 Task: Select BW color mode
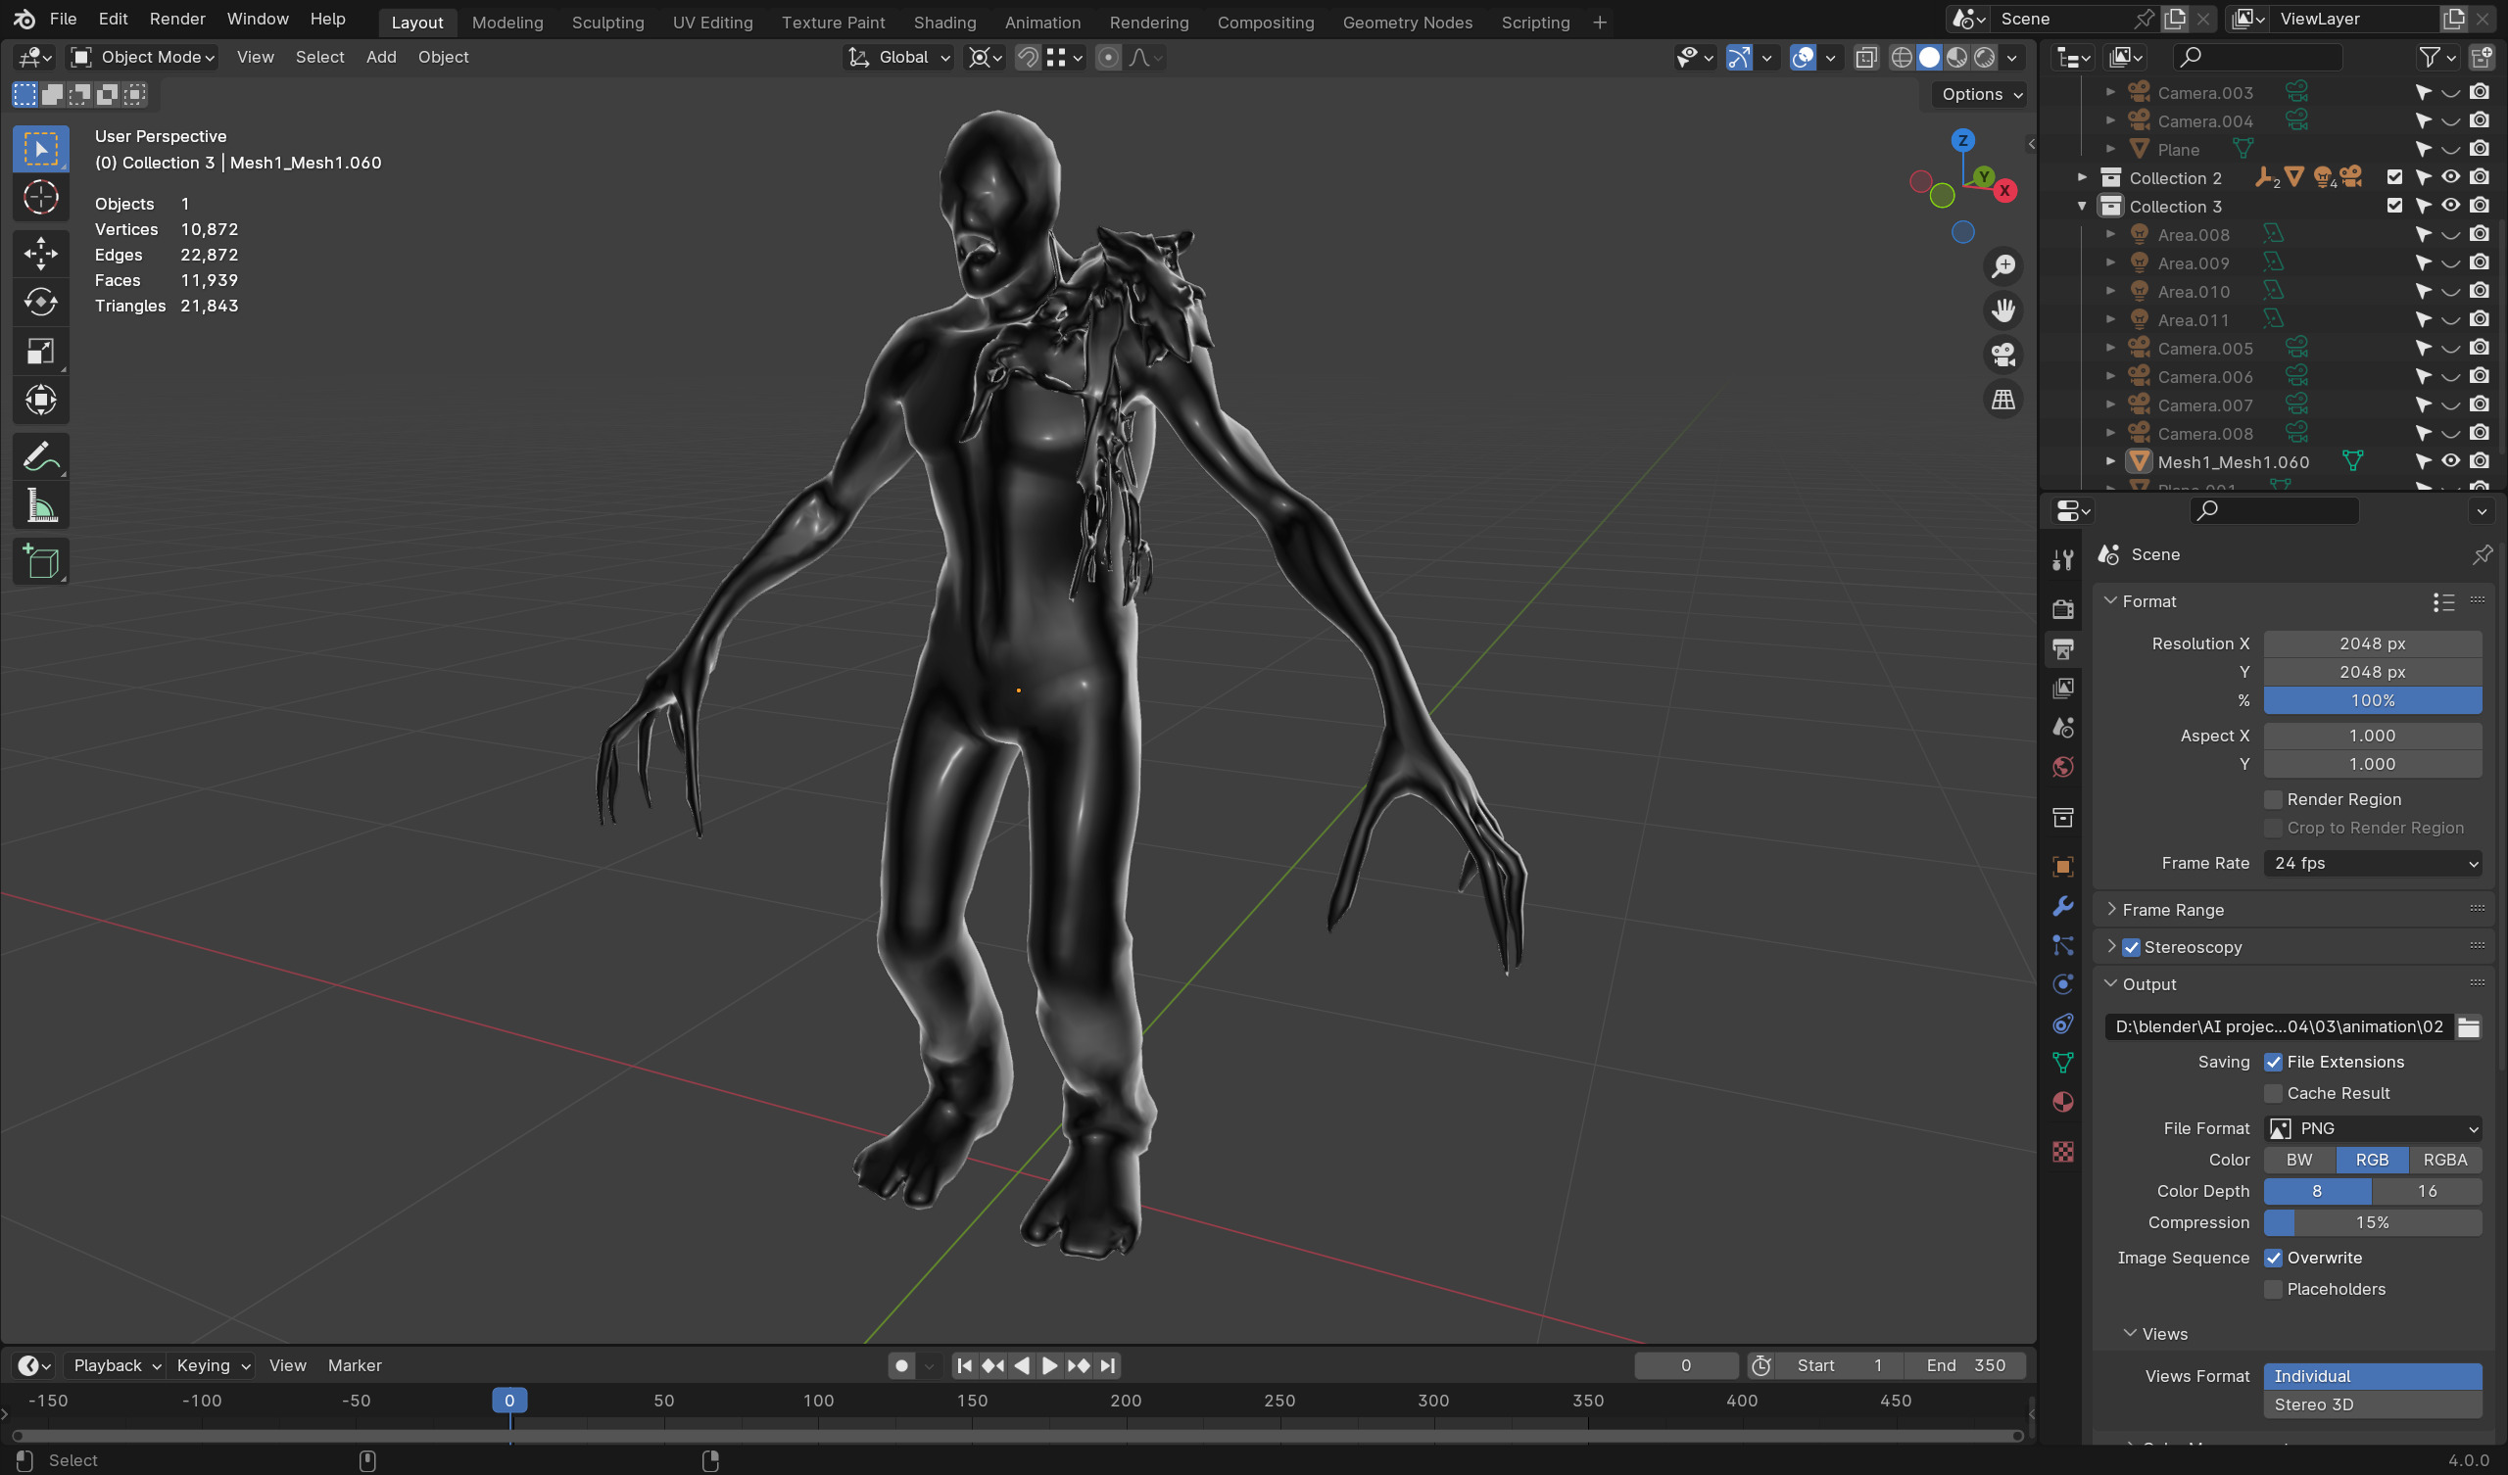pos(2299,1161)
